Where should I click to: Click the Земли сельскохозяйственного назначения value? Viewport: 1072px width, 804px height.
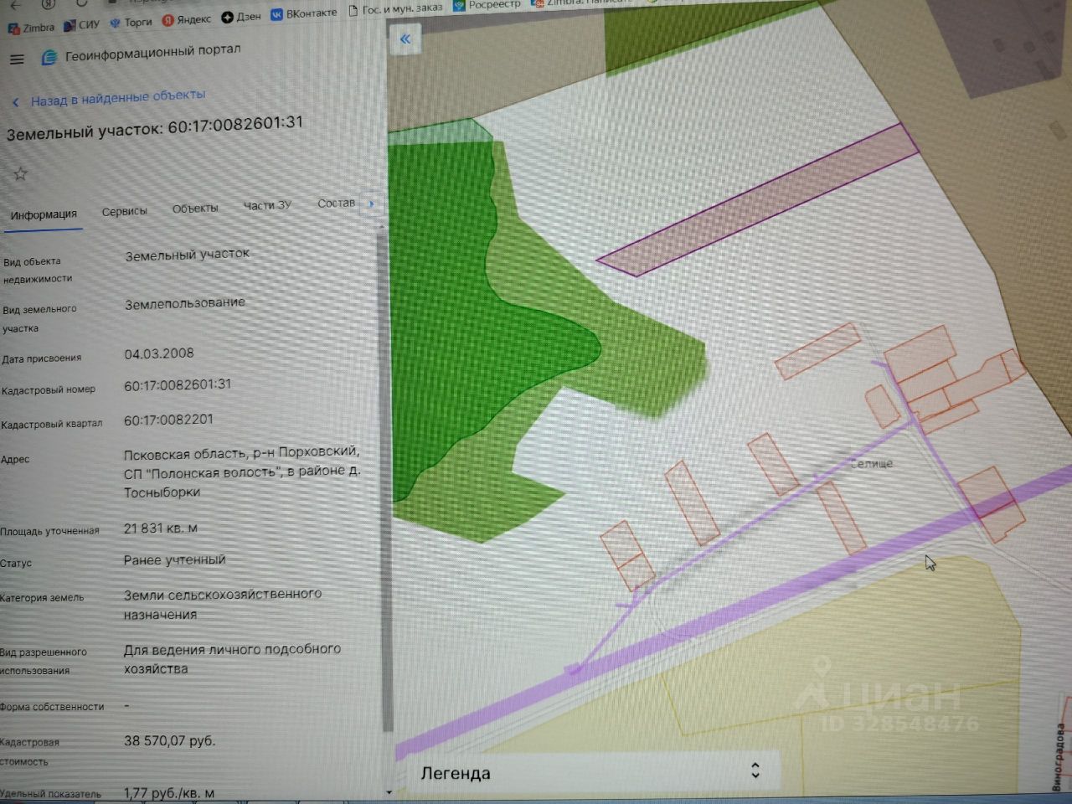223,604
